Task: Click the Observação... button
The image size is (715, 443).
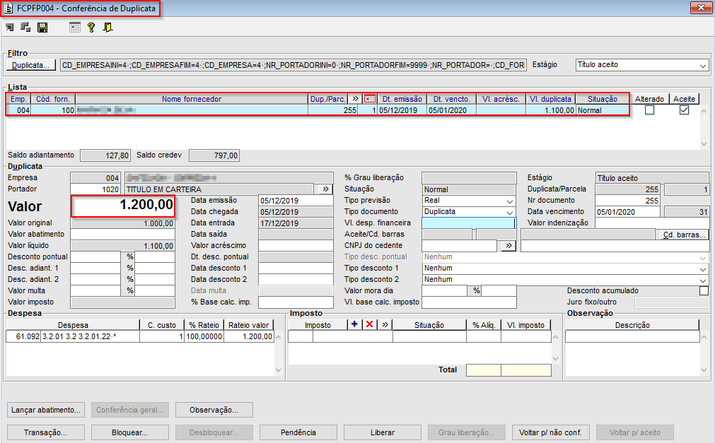Action: point(214,410)
